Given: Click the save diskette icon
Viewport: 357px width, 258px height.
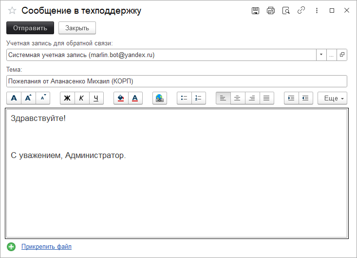Looking at the screenshot, I should pos(255,11).
